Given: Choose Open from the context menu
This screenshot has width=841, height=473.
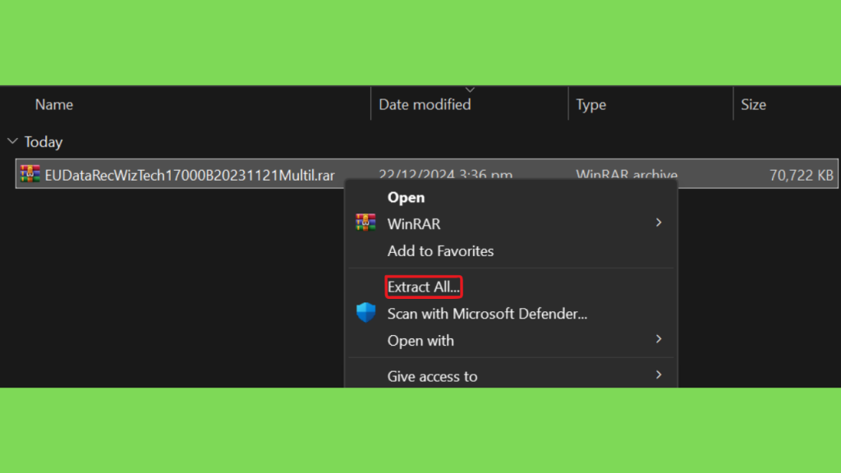Looking at the screenshot, I should click(406, 197).
